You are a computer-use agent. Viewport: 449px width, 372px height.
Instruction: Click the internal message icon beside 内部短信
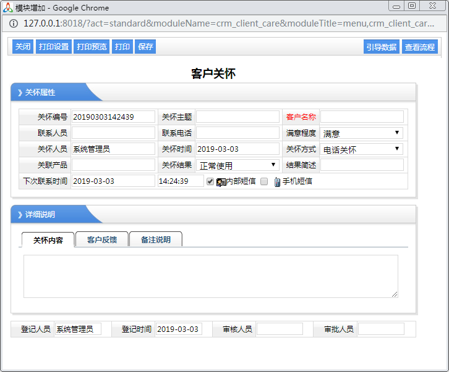(221, 182)
